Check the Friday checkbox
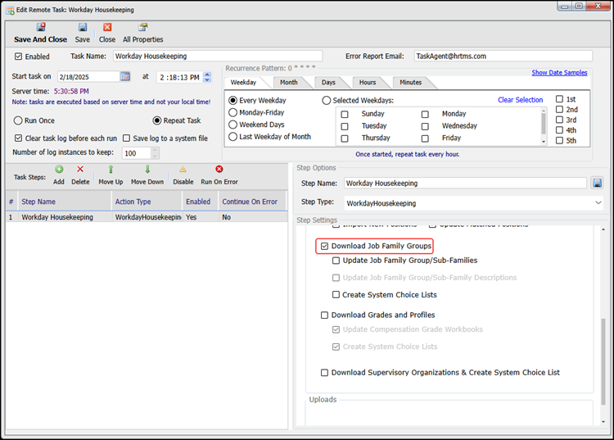This screenshot has width=614, height=440. [425, 138]
